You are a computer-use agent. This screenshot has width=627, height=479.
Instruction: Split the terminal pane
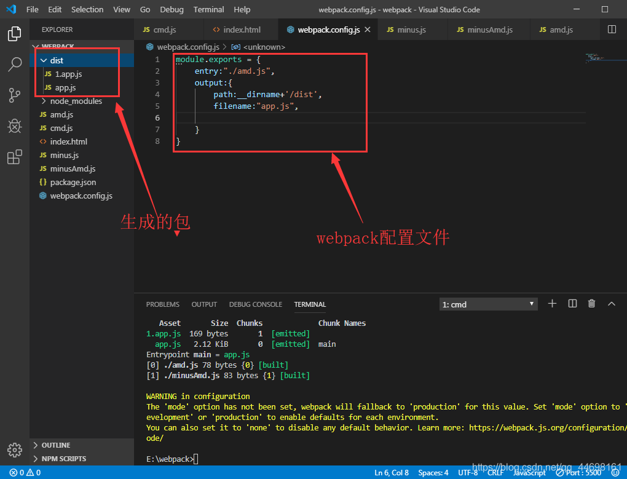[x=572, y=304]
